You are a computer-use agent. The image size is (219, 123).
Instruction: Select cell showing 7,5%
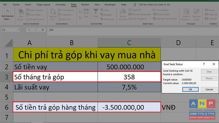pos(129,87)
